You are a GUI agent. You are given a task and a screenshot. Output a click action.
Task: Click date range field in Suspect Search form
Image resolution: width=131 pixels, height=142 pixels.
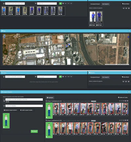point(24,99)
